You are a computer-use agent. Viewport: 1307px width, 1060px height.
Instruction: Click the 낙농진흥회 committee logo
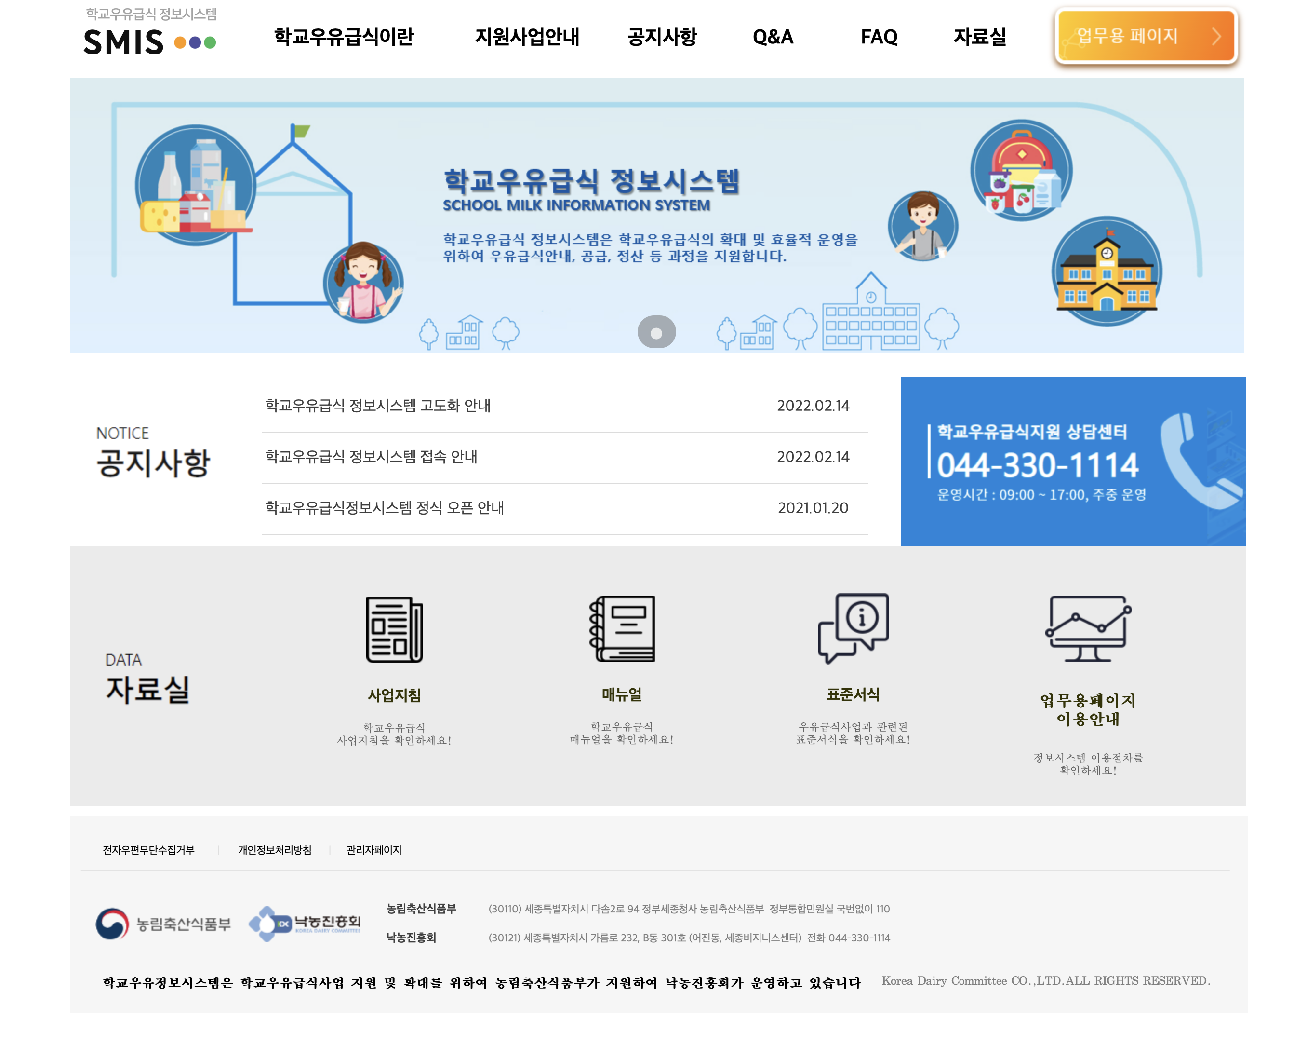[305, 924]
